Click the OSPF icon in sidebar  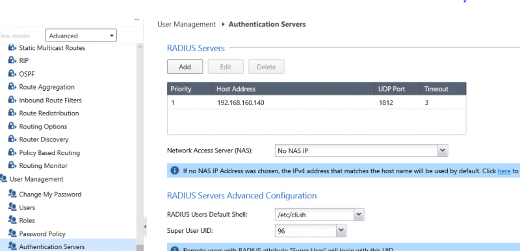click(x=12, y=74)
